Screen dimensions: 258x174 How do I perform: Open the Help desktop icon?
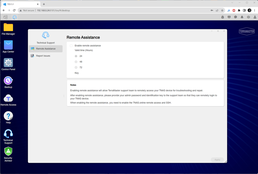[x=8, y=117]
